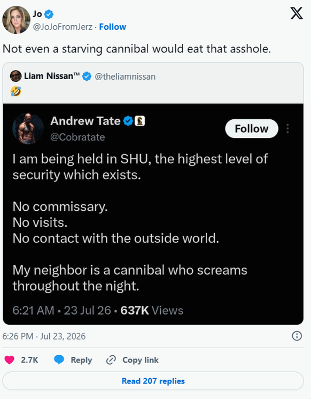Open the three-dot menu in embedded tweet

(287, 129)
